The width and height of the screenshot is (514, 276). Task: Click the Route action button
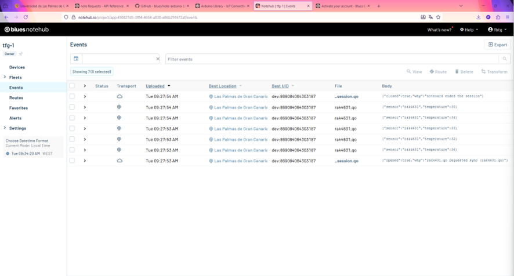pos(438,71)
